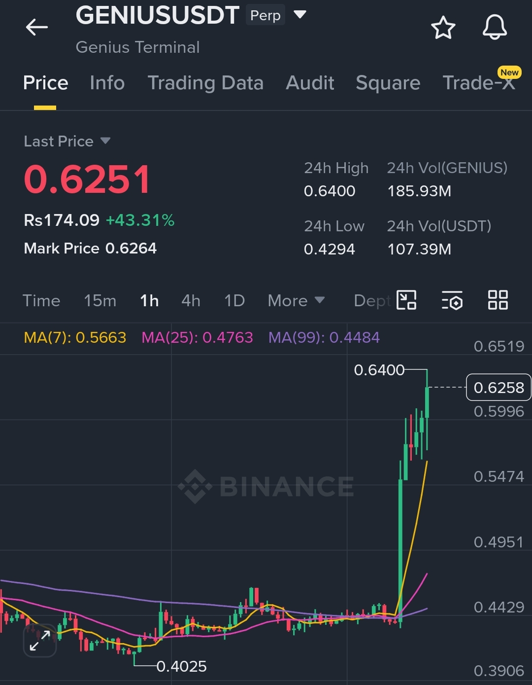532x685 pixels.
Task: Tap the 0.4951 price axis label
Action: (x=499, y=542)
